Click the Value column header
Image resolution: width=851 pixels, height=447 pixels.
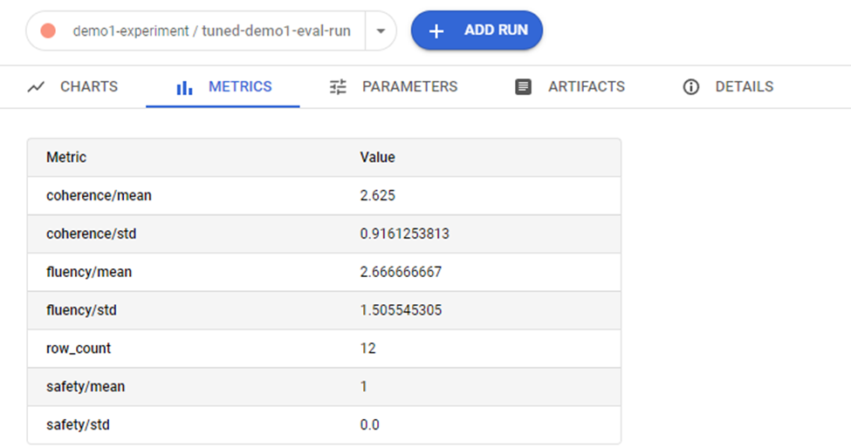pyautogui.click(x=377, y=157)
